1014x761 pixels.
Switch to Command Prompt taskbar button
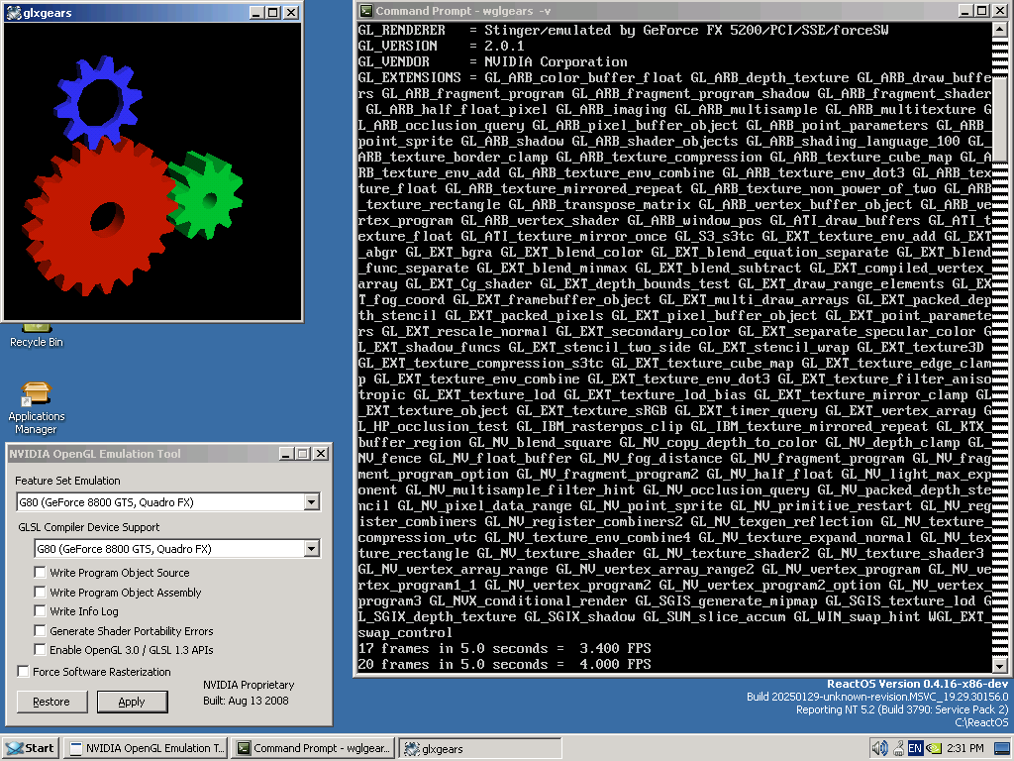tap(314, 748)
